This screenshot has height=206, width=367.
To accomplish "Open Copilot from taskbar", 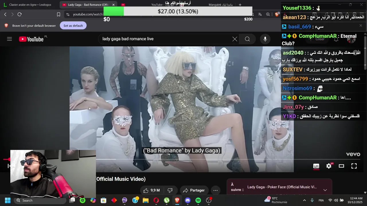I will click(93, 200).
